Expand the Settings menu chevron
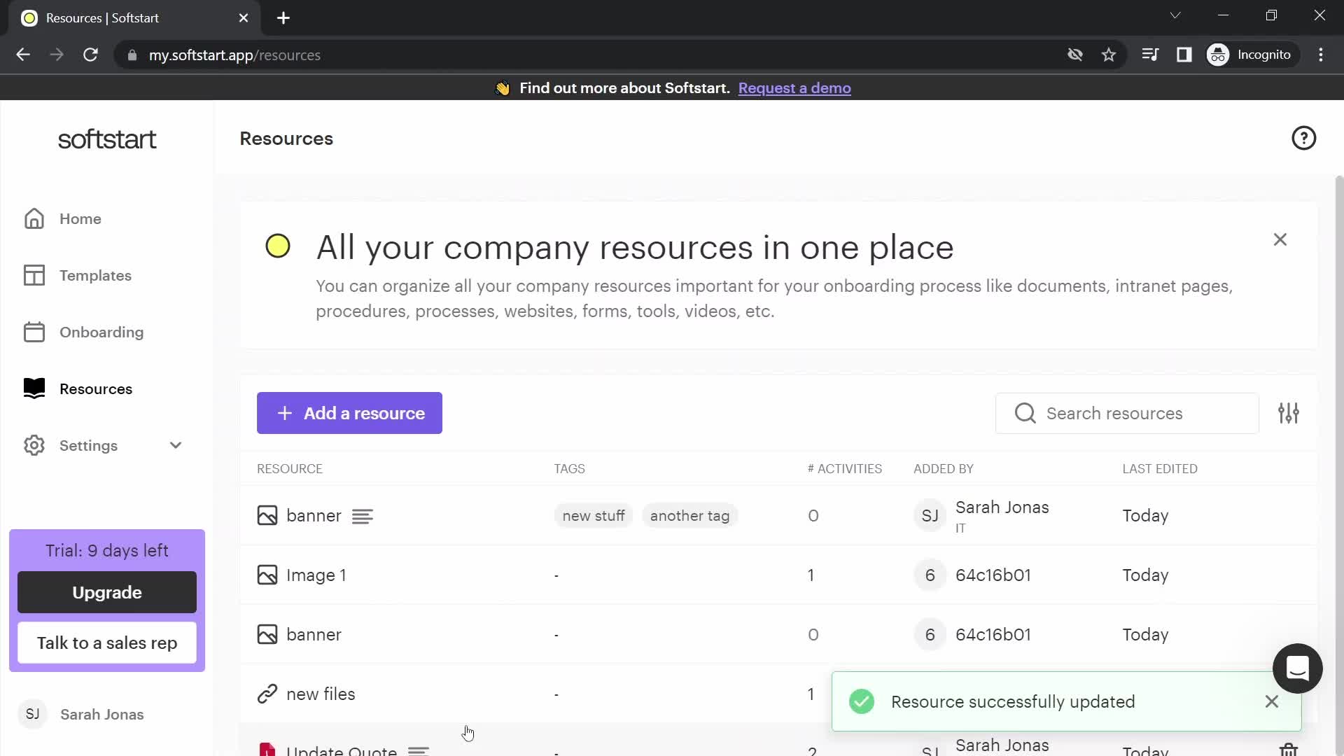Viewport: 1344px width, 756px height. [176, 445]
